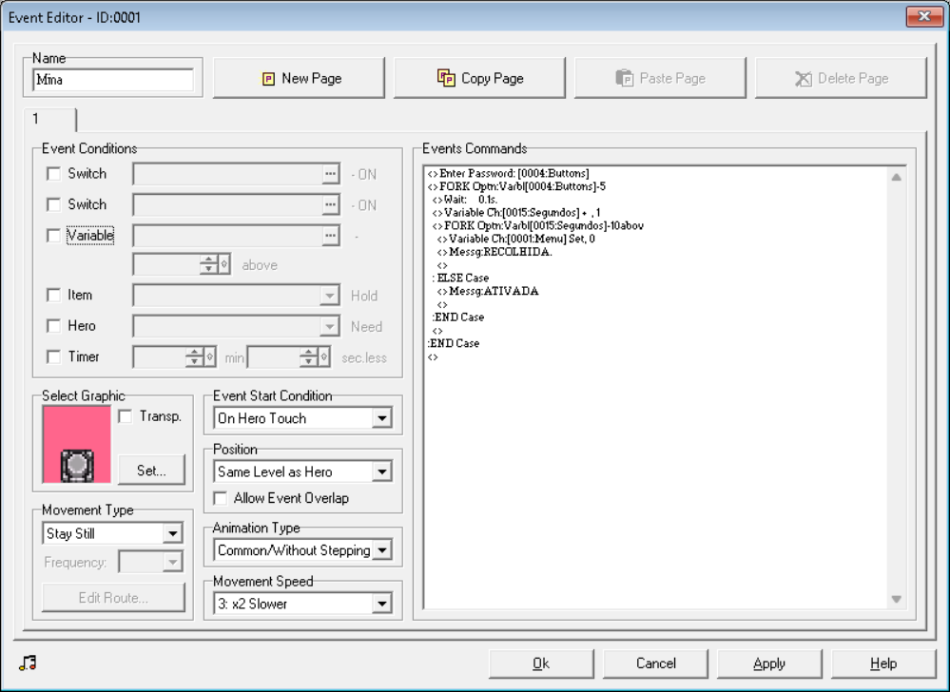Enable the Hero condition checkbox
The width and height of the screenshot is (950, 692).
click(54, 326)
